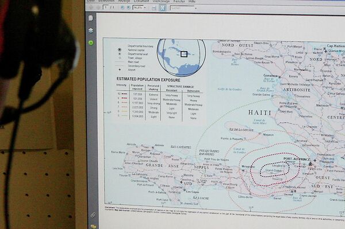345x229 pixels.
Task: Go to previous page arrow in toolbar
Action: [91, 7]
